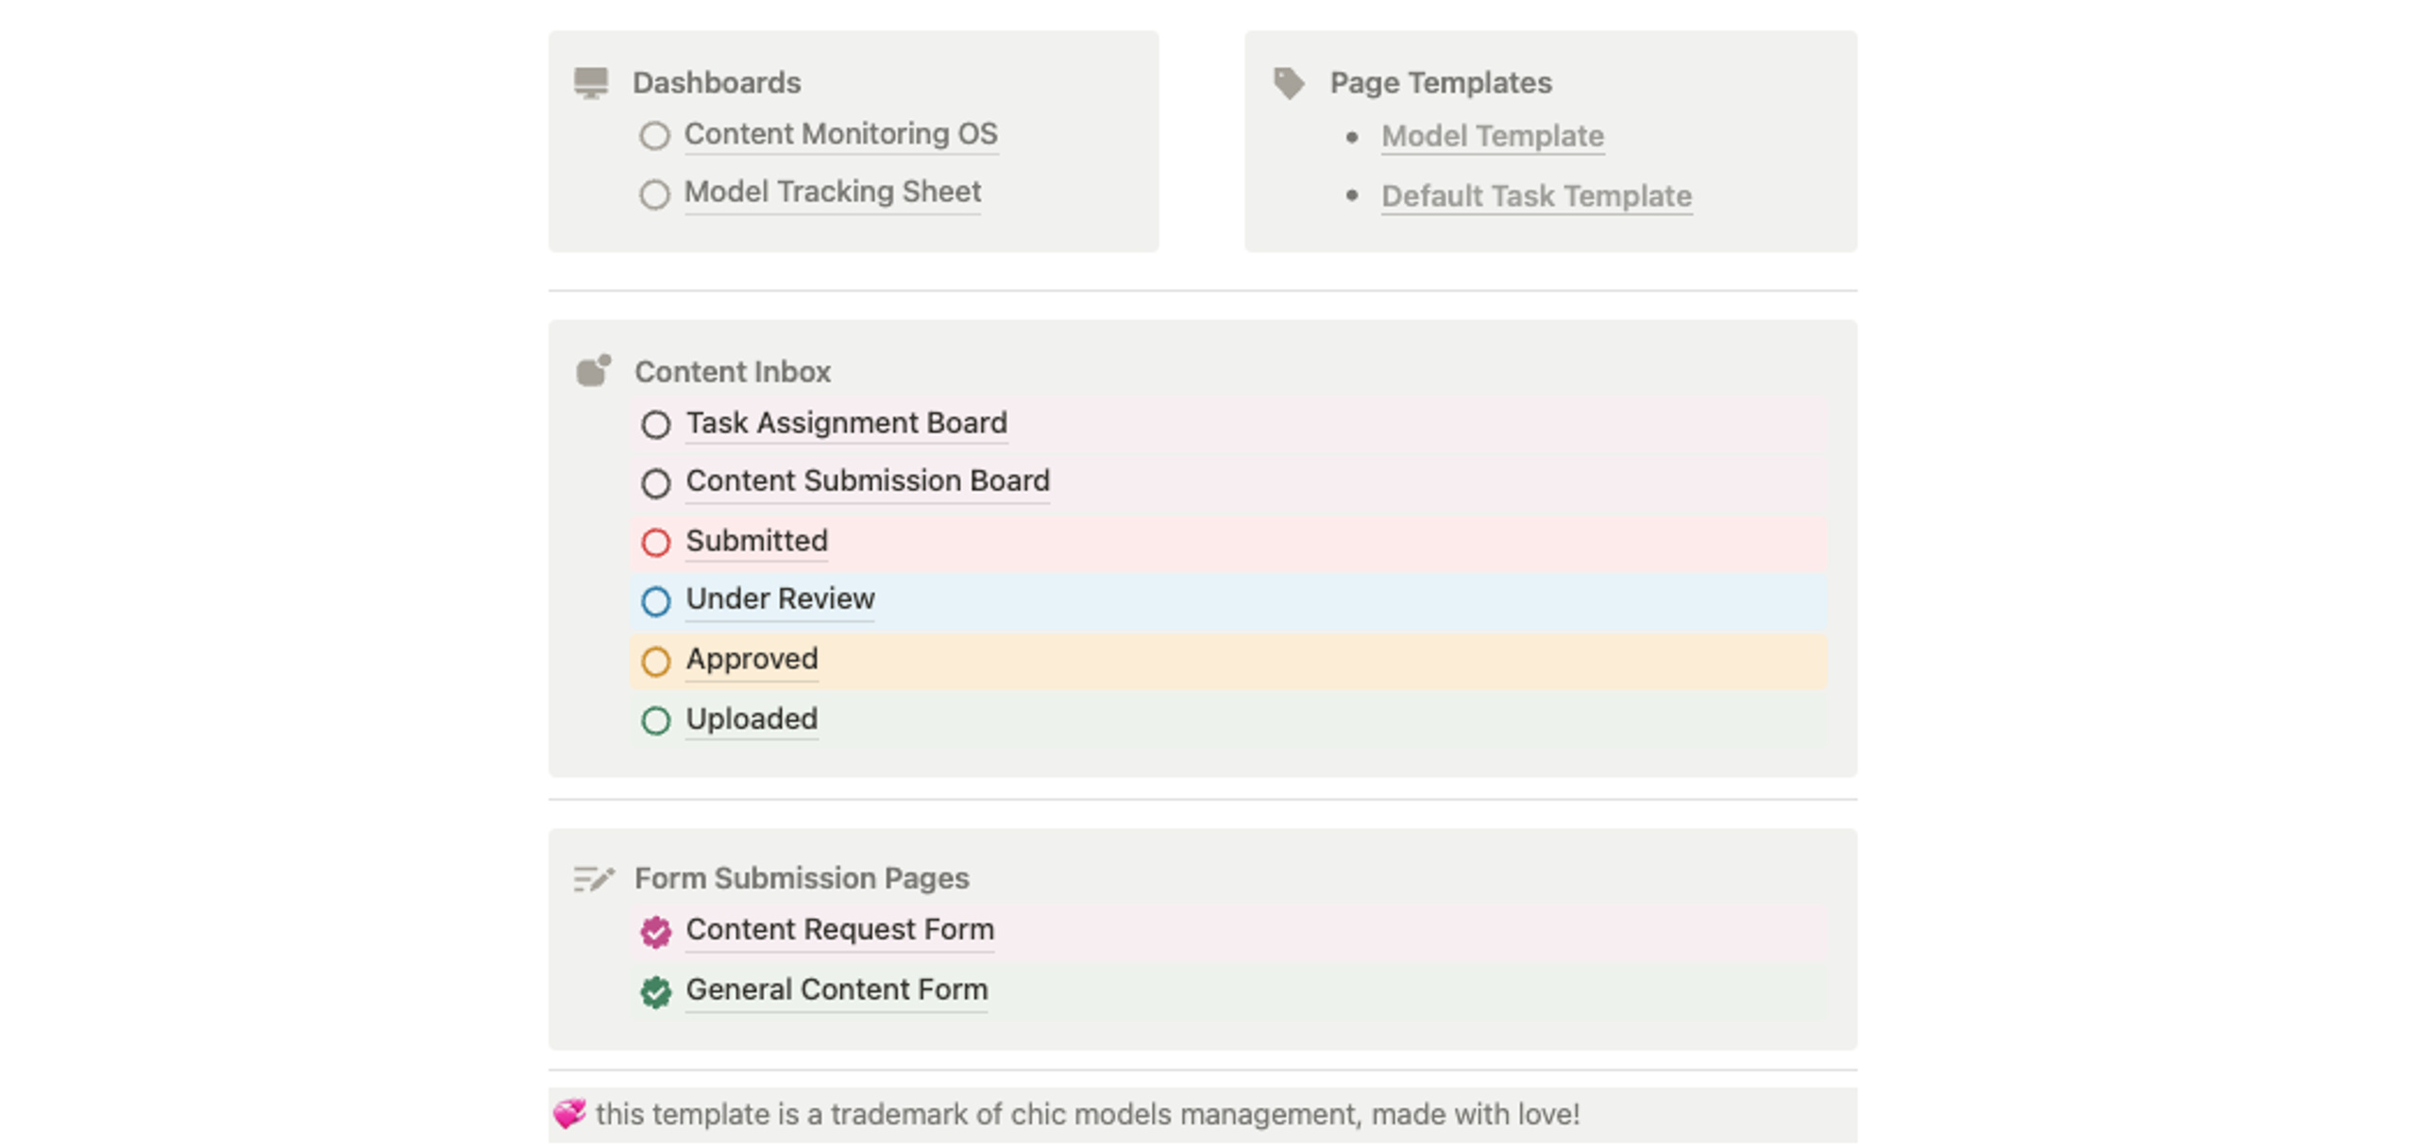Click the Content Inbox heading text
The width and height of the screenshot is (2417, 1147).
tap(732, 372)
